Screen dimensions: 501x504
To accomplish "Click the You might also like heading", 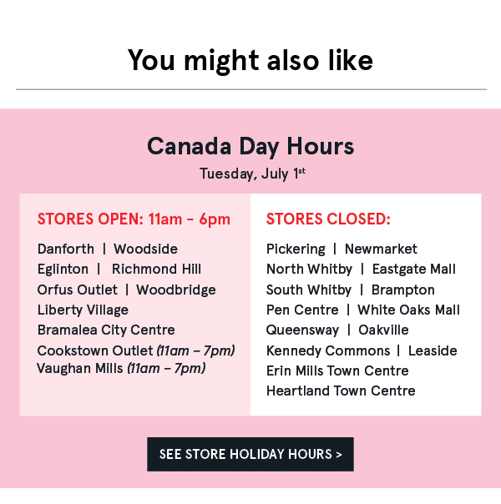I will pyautogui.click(x=250, y=60).
